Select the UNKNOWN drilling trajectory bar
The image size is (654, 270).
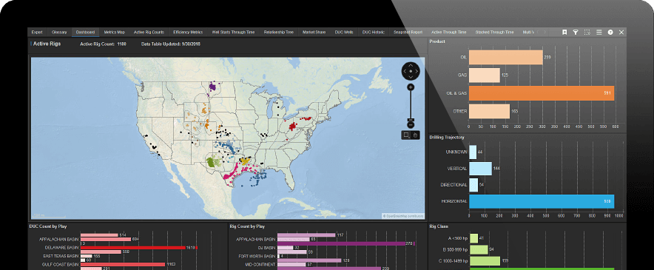(x=473, y=152)
